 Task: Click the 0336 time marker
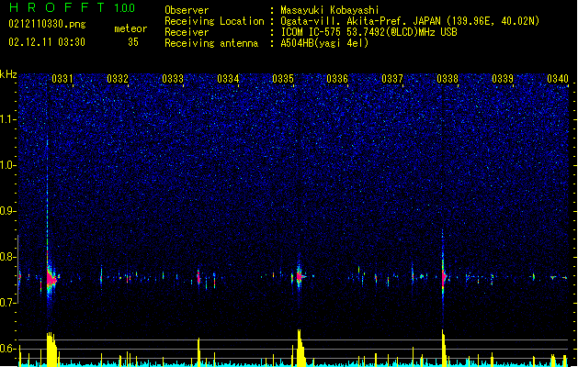(x=337, y=79)
